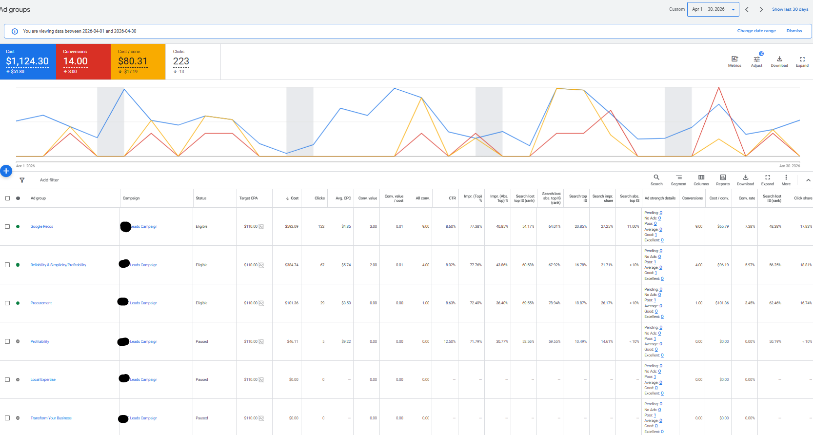Sort by Target CPA column header
The image size is (813, 435).
click(248, 198)
